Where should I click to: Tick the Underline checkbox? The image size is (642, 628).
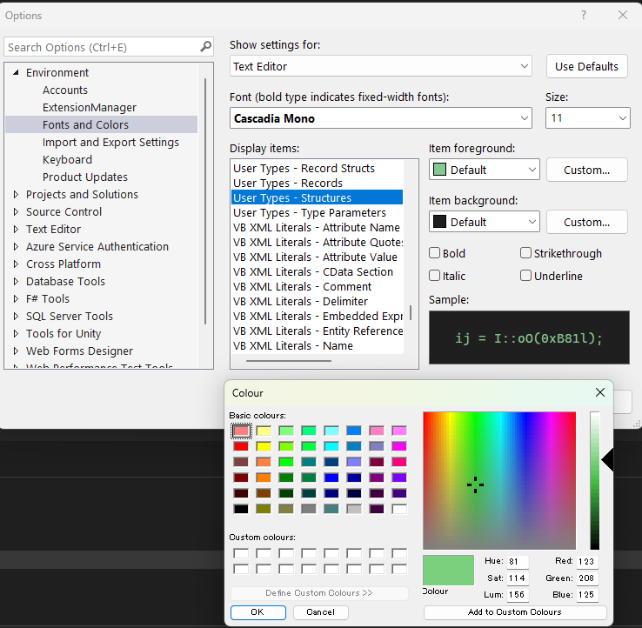526,276
